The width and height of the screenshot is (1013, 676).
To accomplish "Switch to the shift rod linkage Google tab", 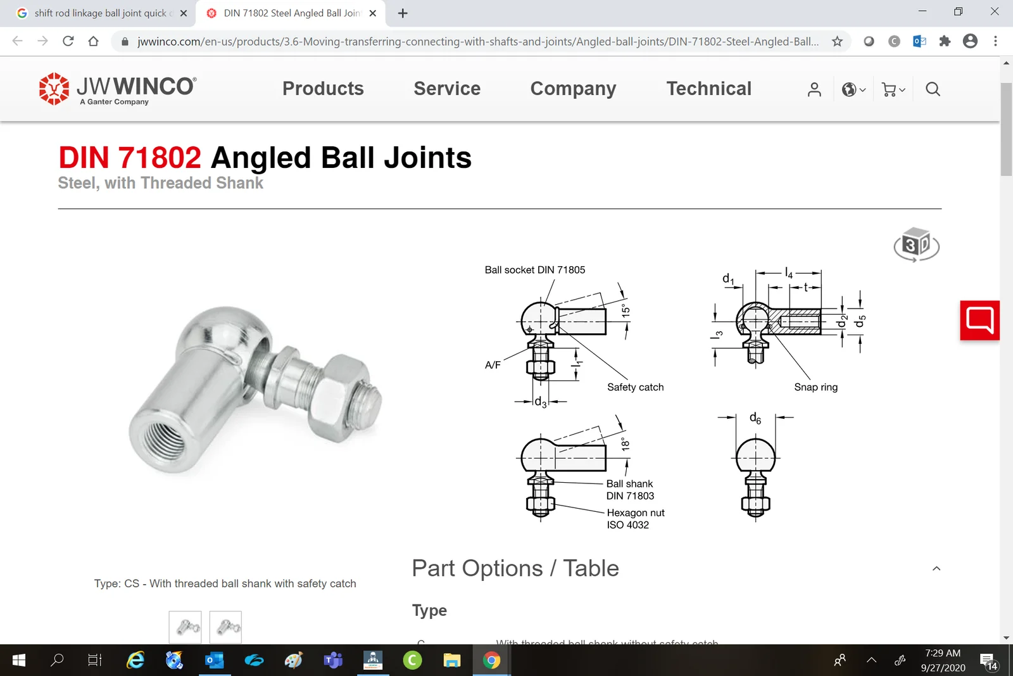I will [x=100, y=13].
